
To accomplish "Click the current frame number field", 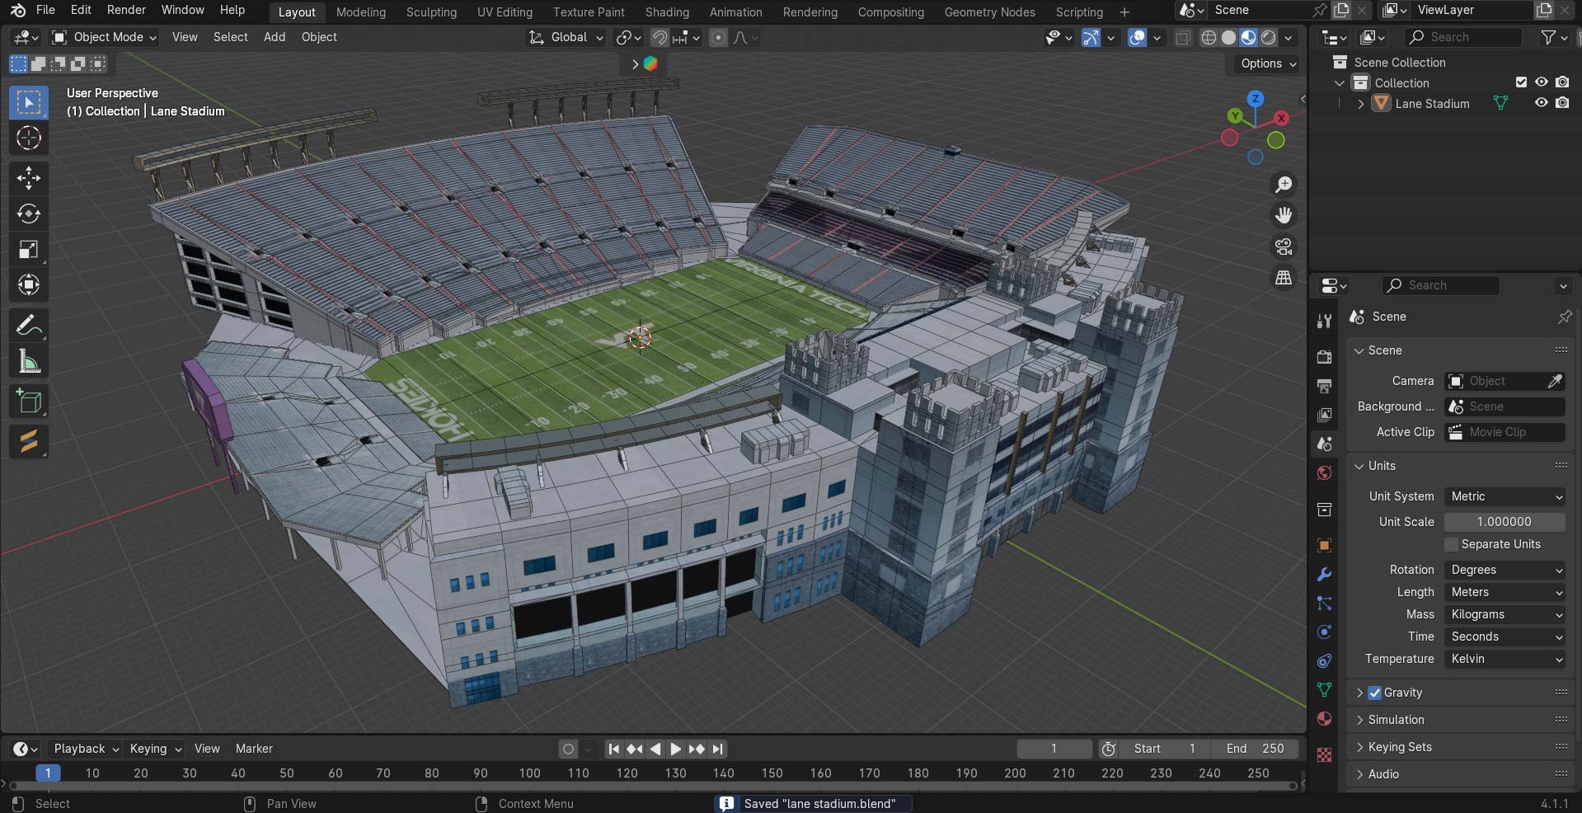I will pyautogui.click(x=1054, y=749).
